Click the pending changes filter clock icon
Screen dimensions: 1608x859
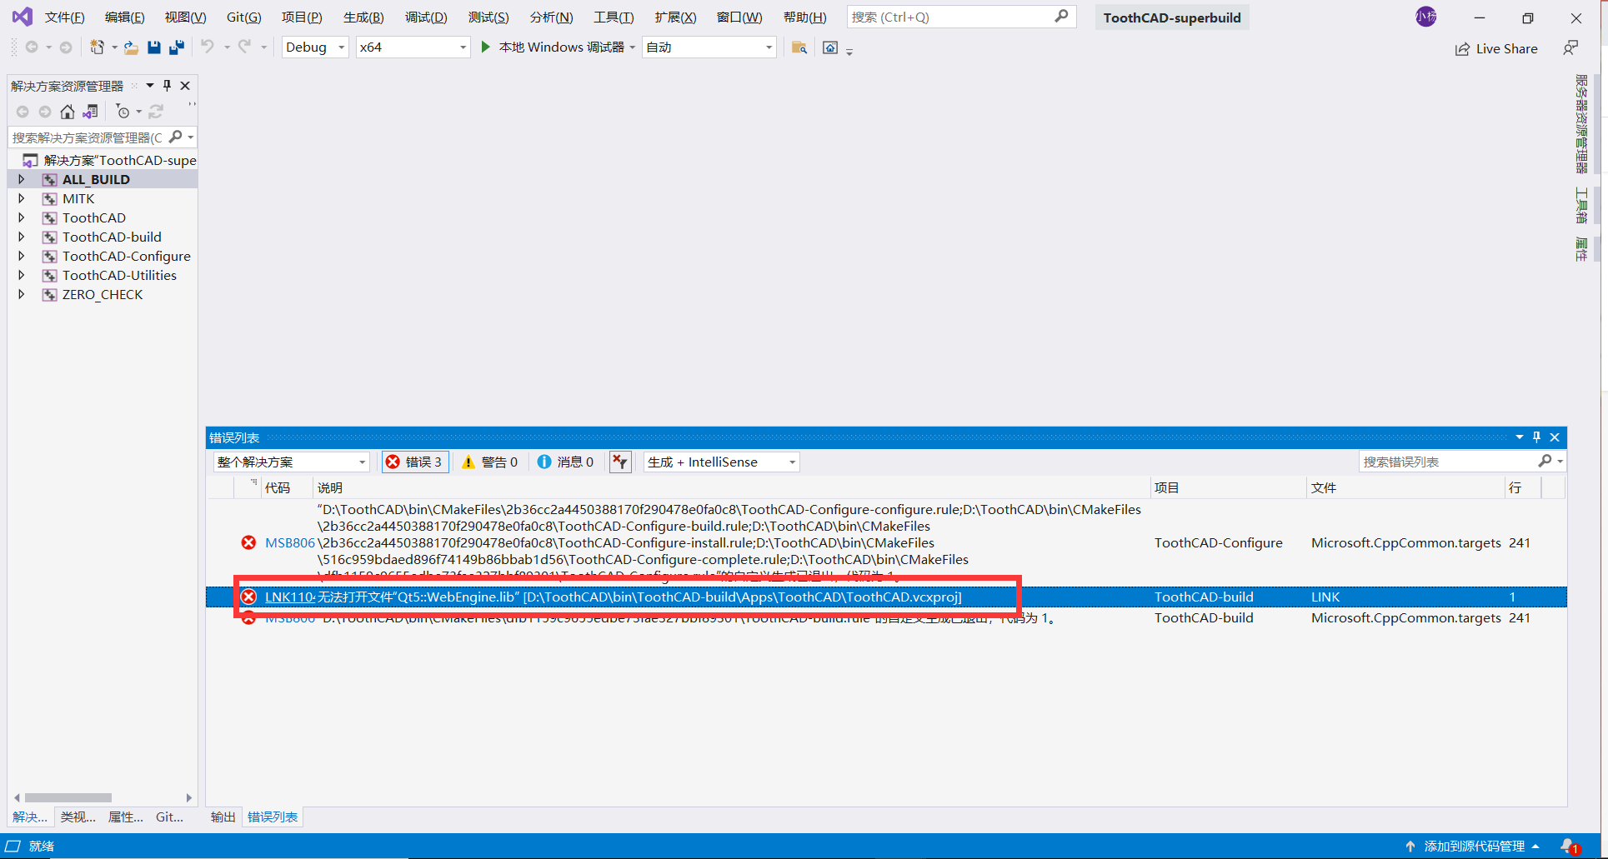(x=123, y=112)
